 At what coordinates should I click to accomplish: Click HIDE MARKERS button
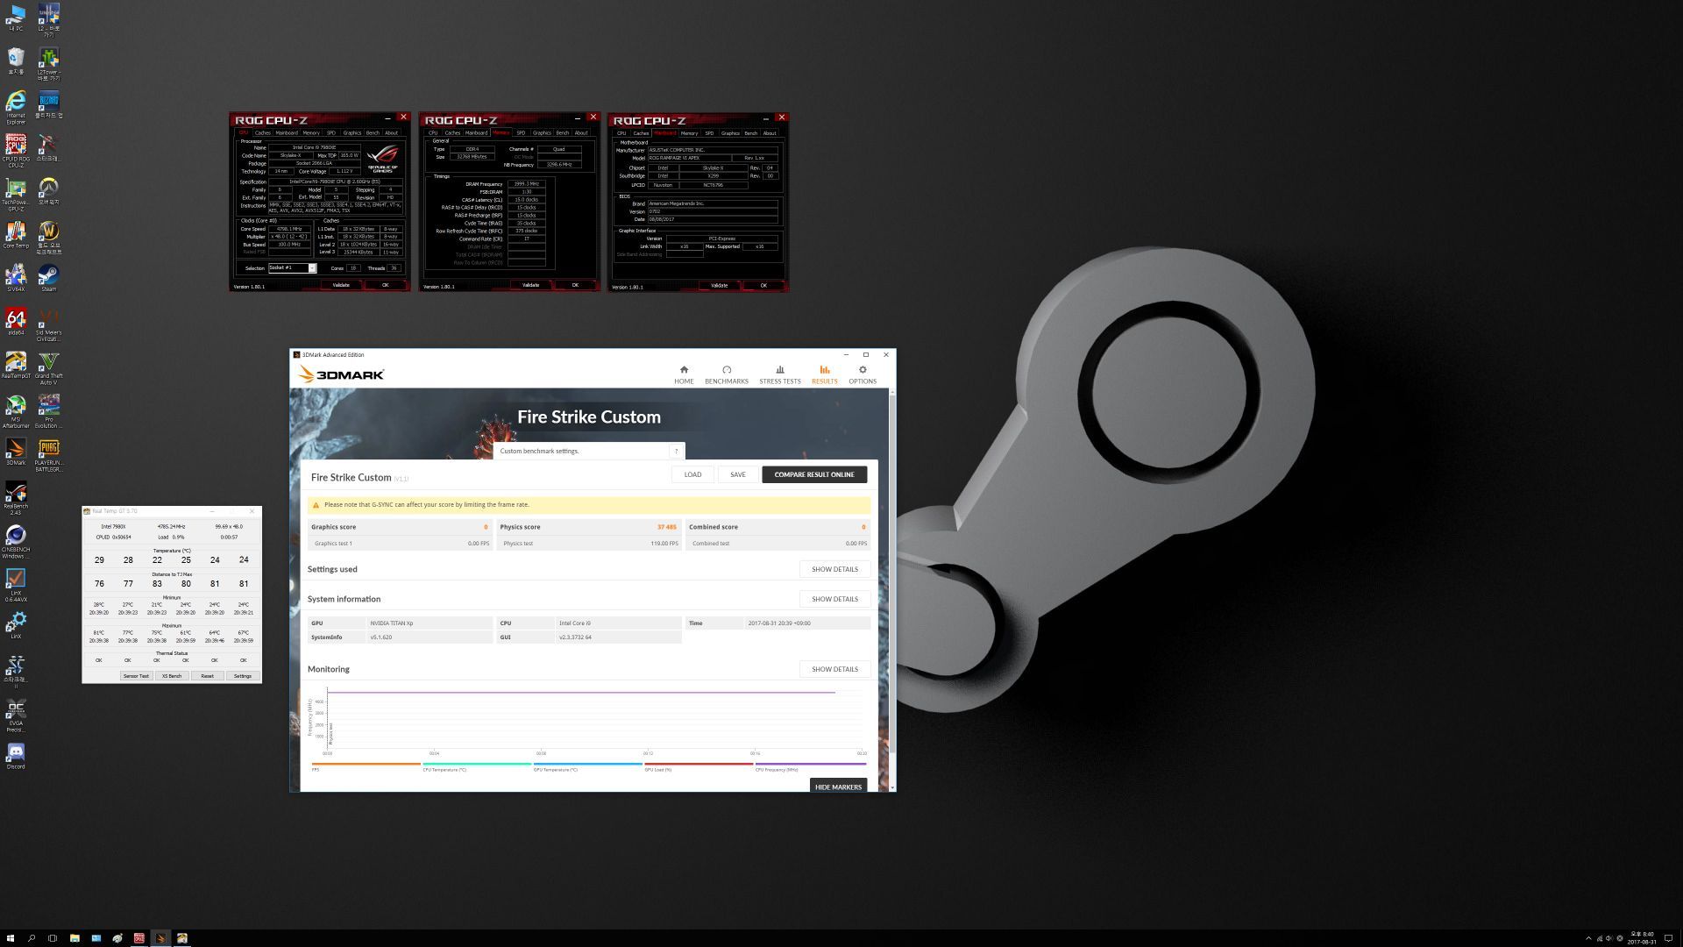coord(838,787)
